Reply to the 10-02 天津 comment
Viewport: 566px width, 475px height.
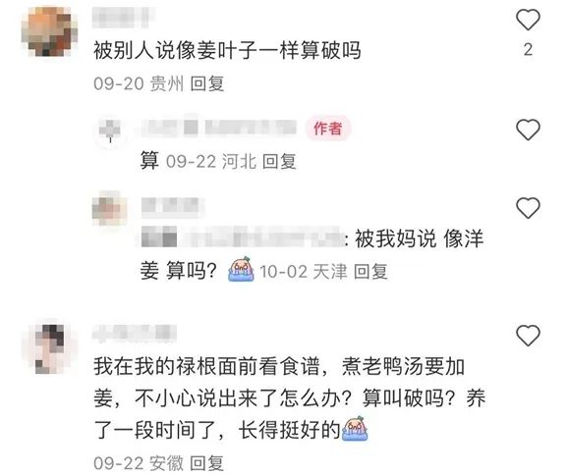(370, 272)
